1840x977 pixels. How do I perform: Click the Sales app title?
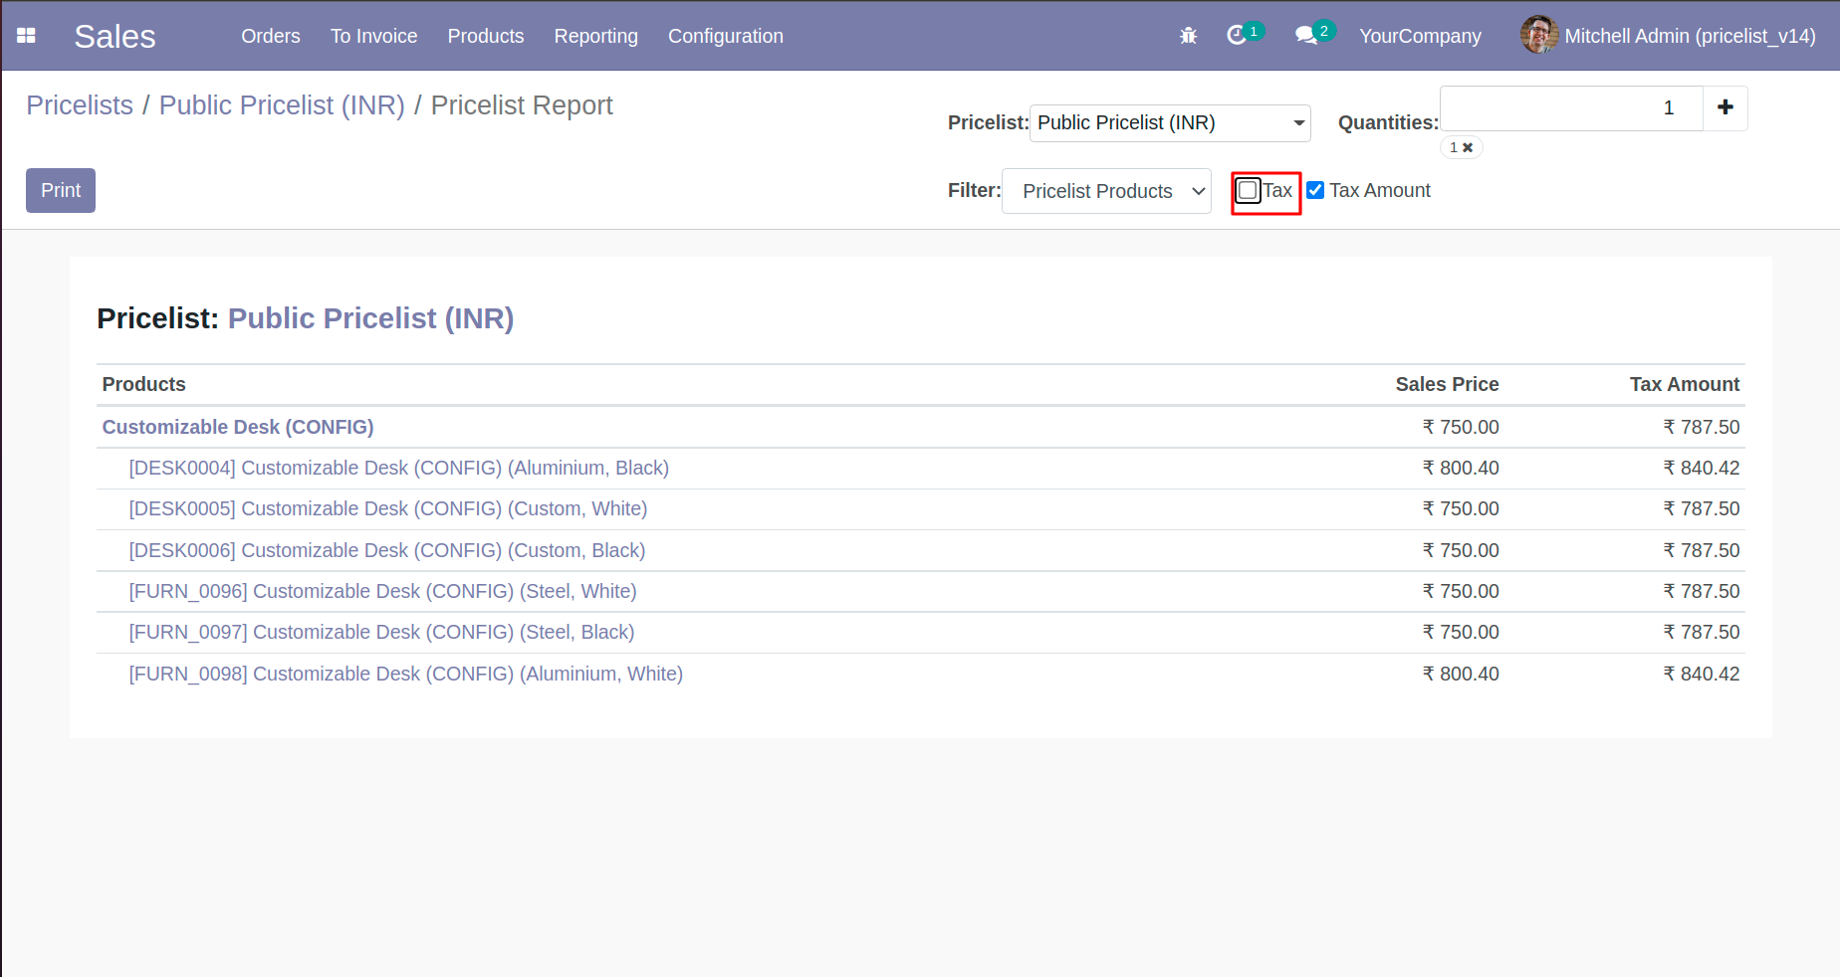(115, 36)
